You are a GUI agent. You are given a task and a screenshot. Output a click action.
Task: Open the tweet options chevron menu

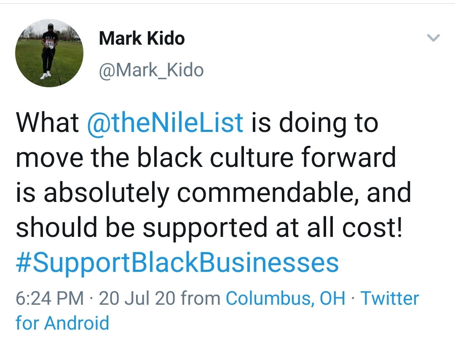pyautogui.click(x=434, y=38)
